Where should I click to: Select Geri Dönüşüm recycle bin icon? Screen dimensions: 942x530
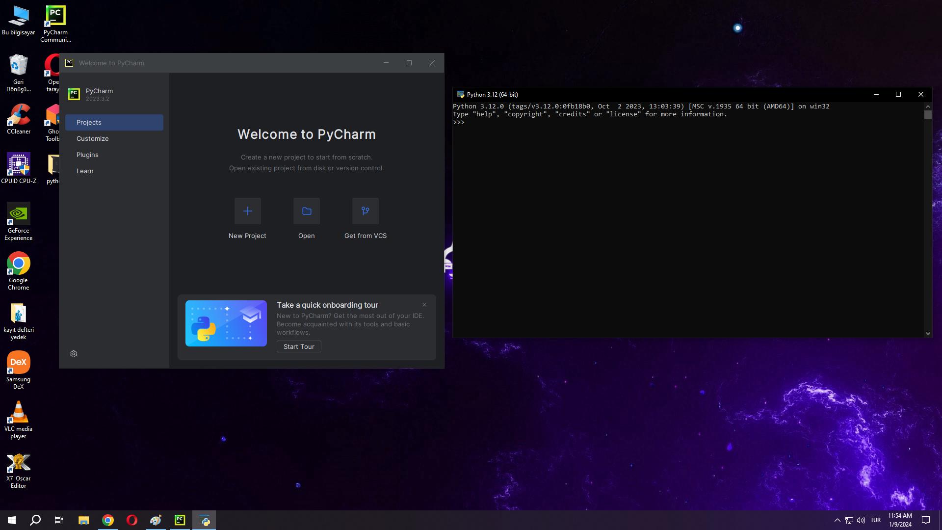click(x=19, y=73)
